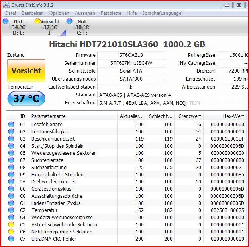Open the Optionen menu
The image size is (249, 247).
click(59, 13)
